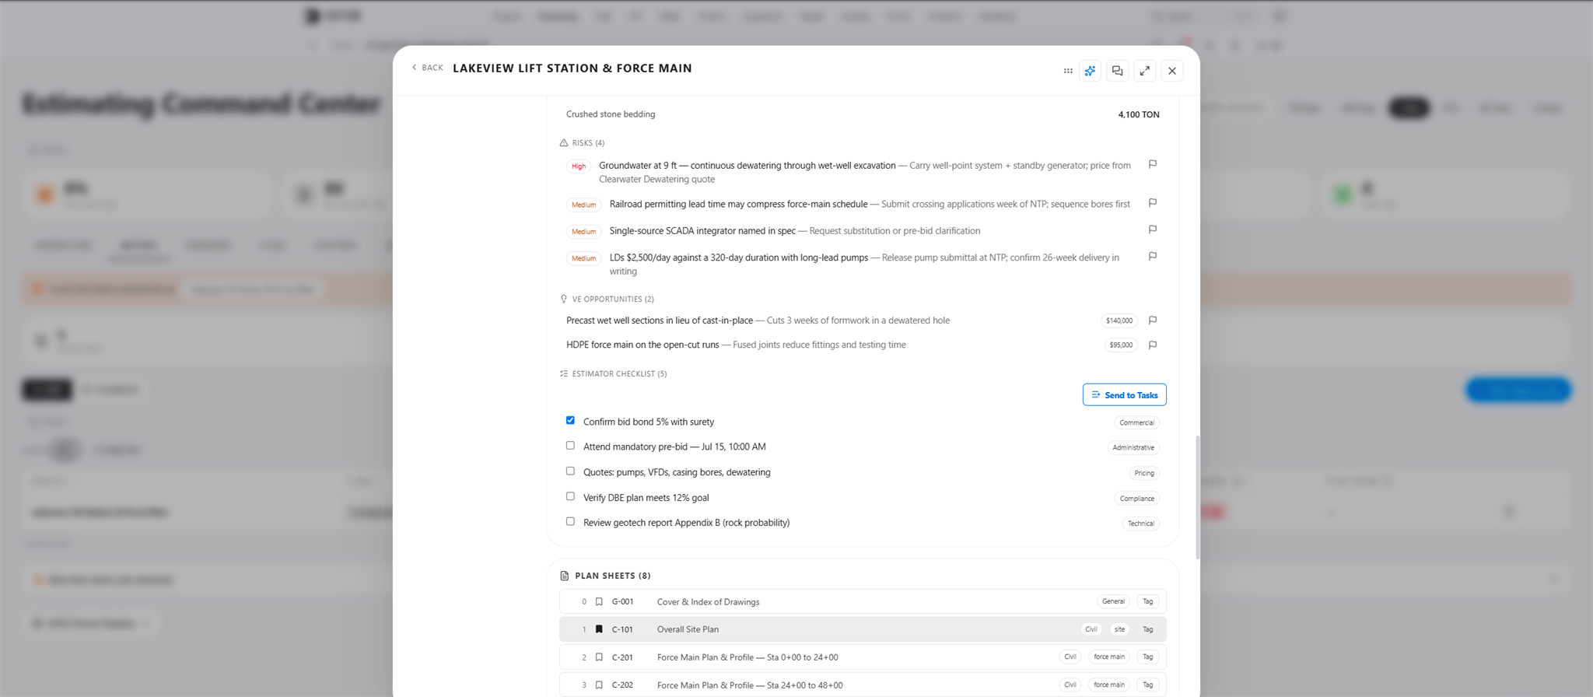This screenshot has width=1593, height=697.
Task: Bookmark sheet C-202 Force Main Plan
Action: (599, 685)
